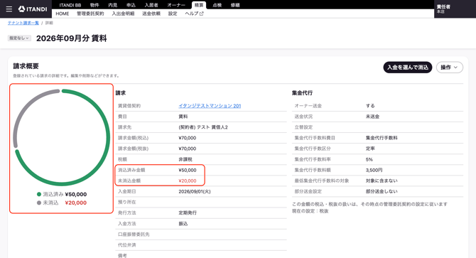Open the hamburger menu
This screenshot has width=476, height=258.
[9, 9]
